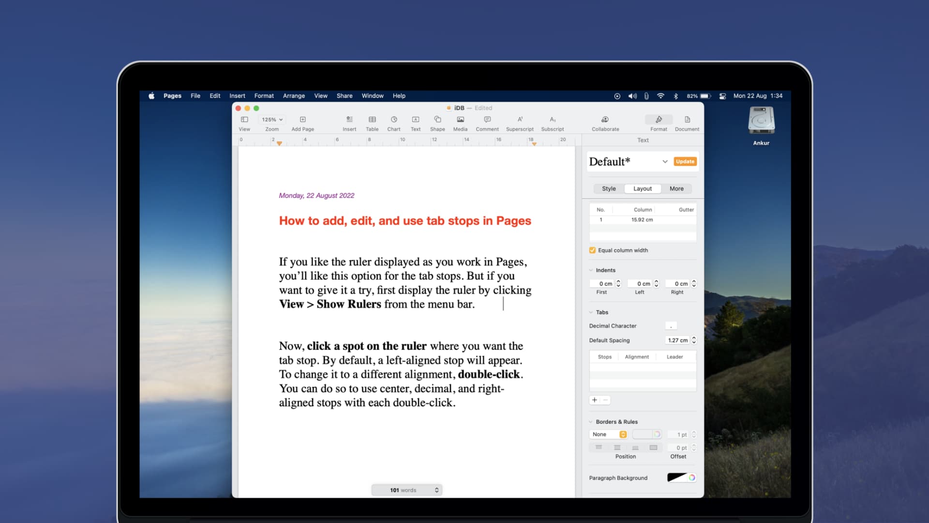Adjust the Default Spacing stepper

click(x=694, y=340)
